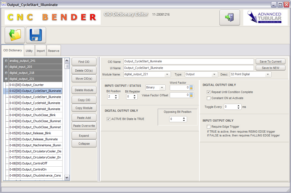Screen dimensions: 291x193
Task: Click the tree list scroll down arrow
Action: 67,178
